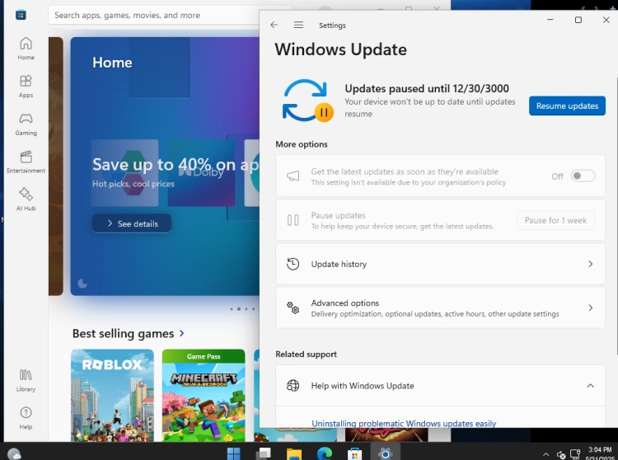Image resolution: width=618 pixels, height=460 pixels.
Task: Open Roblox game thumbnail
Action: tap(112, 396)
